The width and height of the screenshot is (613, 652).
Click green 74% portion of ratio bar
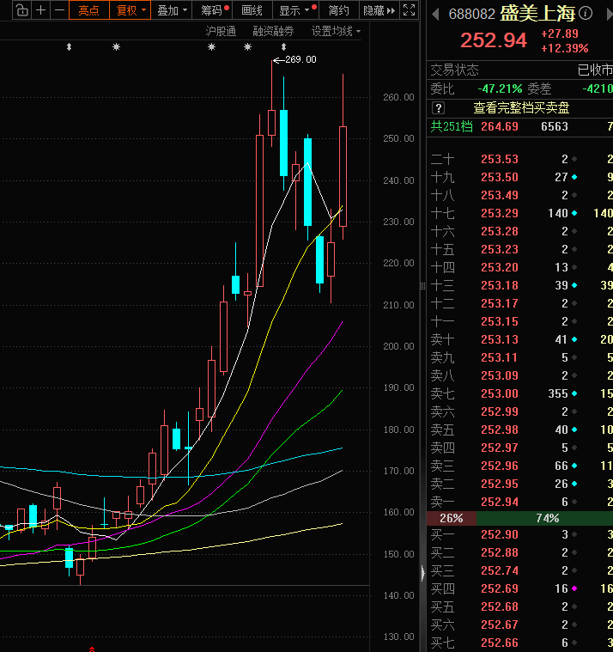click(x=545, y=518)
